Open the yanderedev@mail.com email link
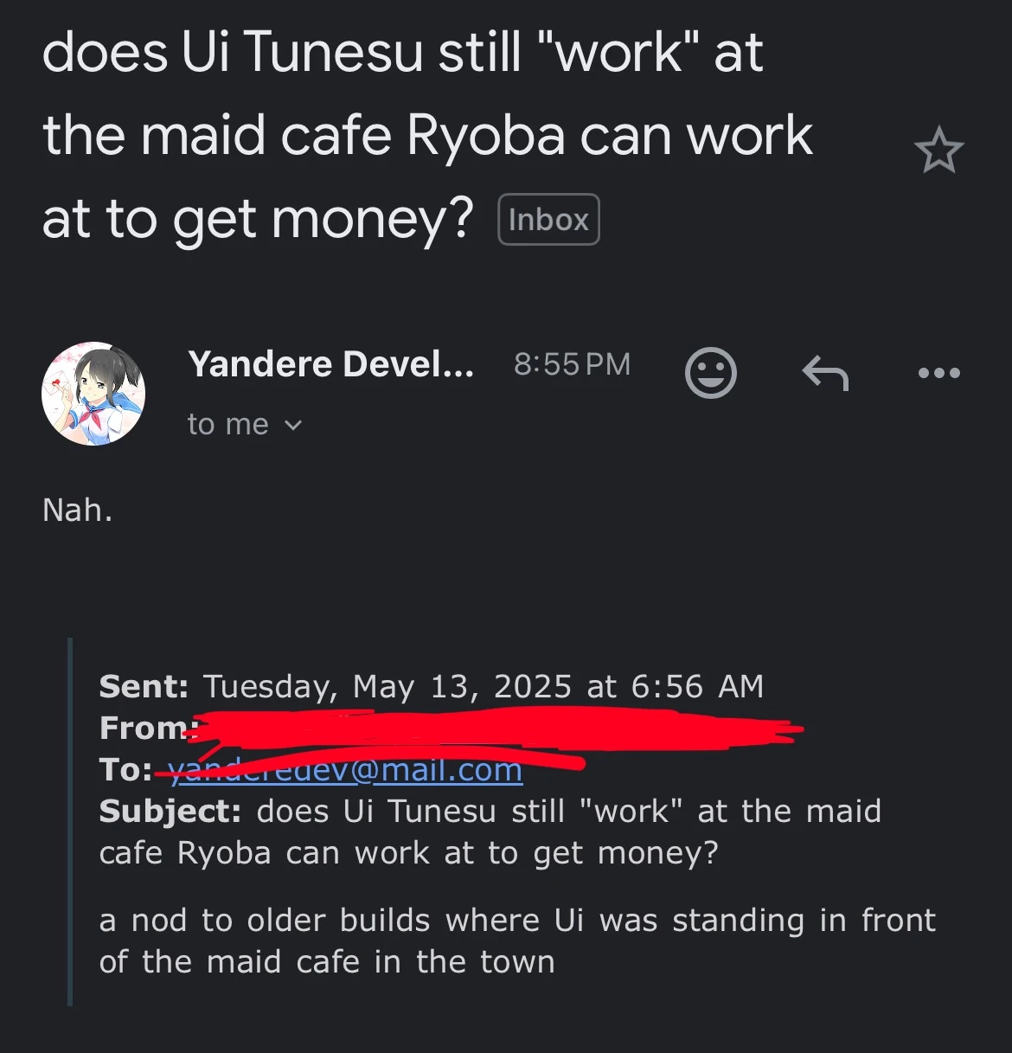The width and height of the screenshot is (1012, 1053). pos(346,769)
